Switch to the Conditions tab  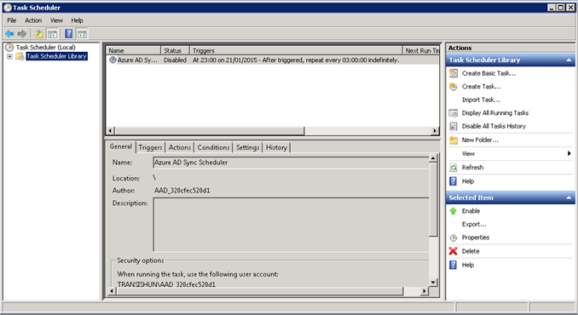(213, 147)
